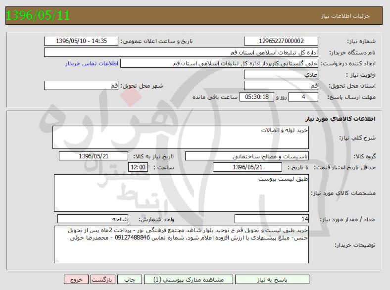The image size is (390, 290).
Task: Click quantity field showing 14
Action: 272,219
